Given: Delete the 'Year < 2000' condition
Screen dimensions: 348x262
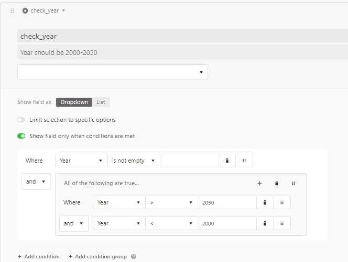Looking at the screenshot, I should [265, 223].
